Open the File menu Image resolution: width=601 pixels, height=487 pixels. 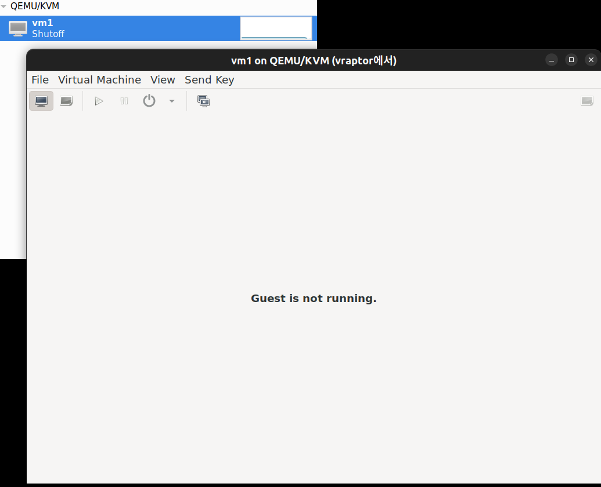tap(40, 79)
